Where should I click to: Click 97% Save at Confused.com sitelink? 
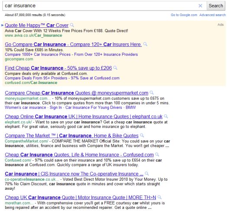tap(95, 78)
